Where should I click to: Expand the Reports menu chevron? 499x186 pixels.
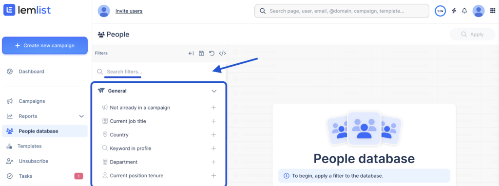81,116
